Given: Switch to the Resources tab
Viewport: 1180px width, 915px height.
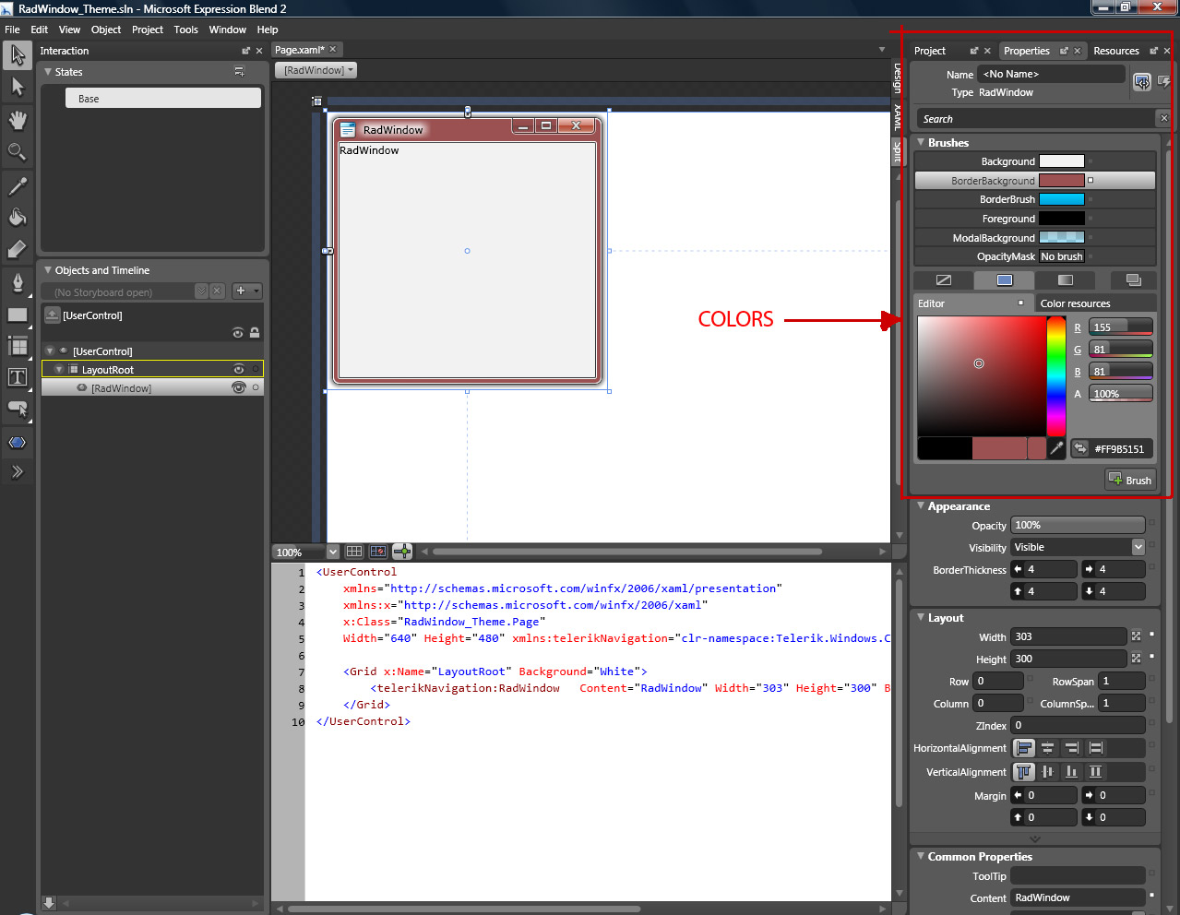Looking at the screenshot, I should (1115, 51).
